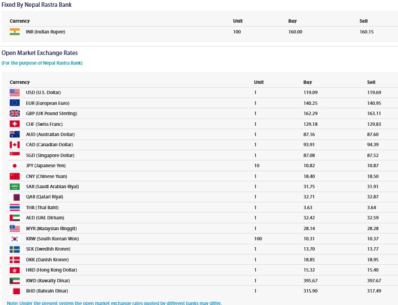
Task: Select 'HKD (Hong Kong Dollar)' currency name
Action: point(52,270)
